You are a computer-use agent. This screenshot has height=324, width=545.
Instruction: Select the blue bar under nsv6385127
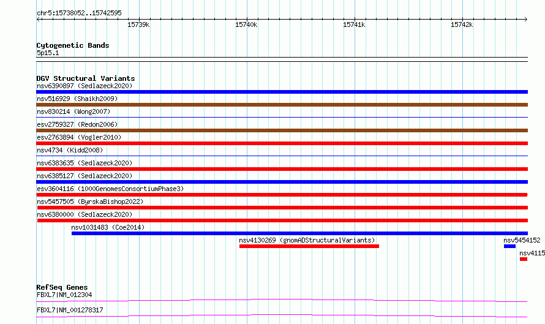click(282, 182)
